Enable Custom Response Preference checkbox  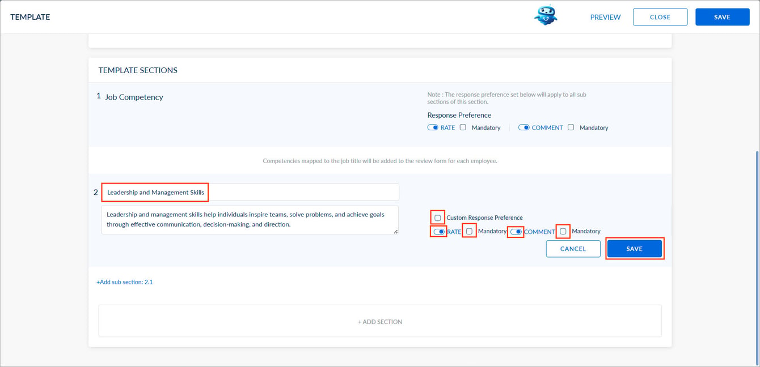437,217
